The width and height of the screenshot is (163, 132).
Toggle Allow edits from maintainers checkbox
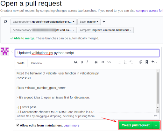[x=18, y=125]
